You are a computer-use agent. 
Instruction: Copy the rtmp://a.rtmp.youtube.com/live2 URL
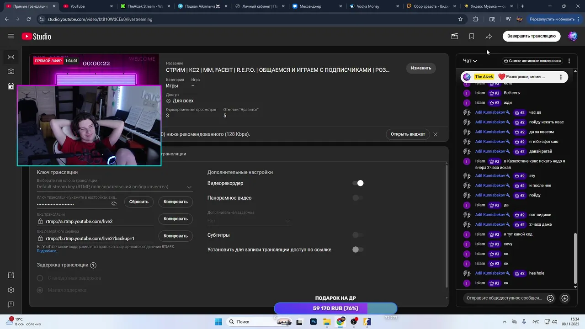click(x=175, y=219)
